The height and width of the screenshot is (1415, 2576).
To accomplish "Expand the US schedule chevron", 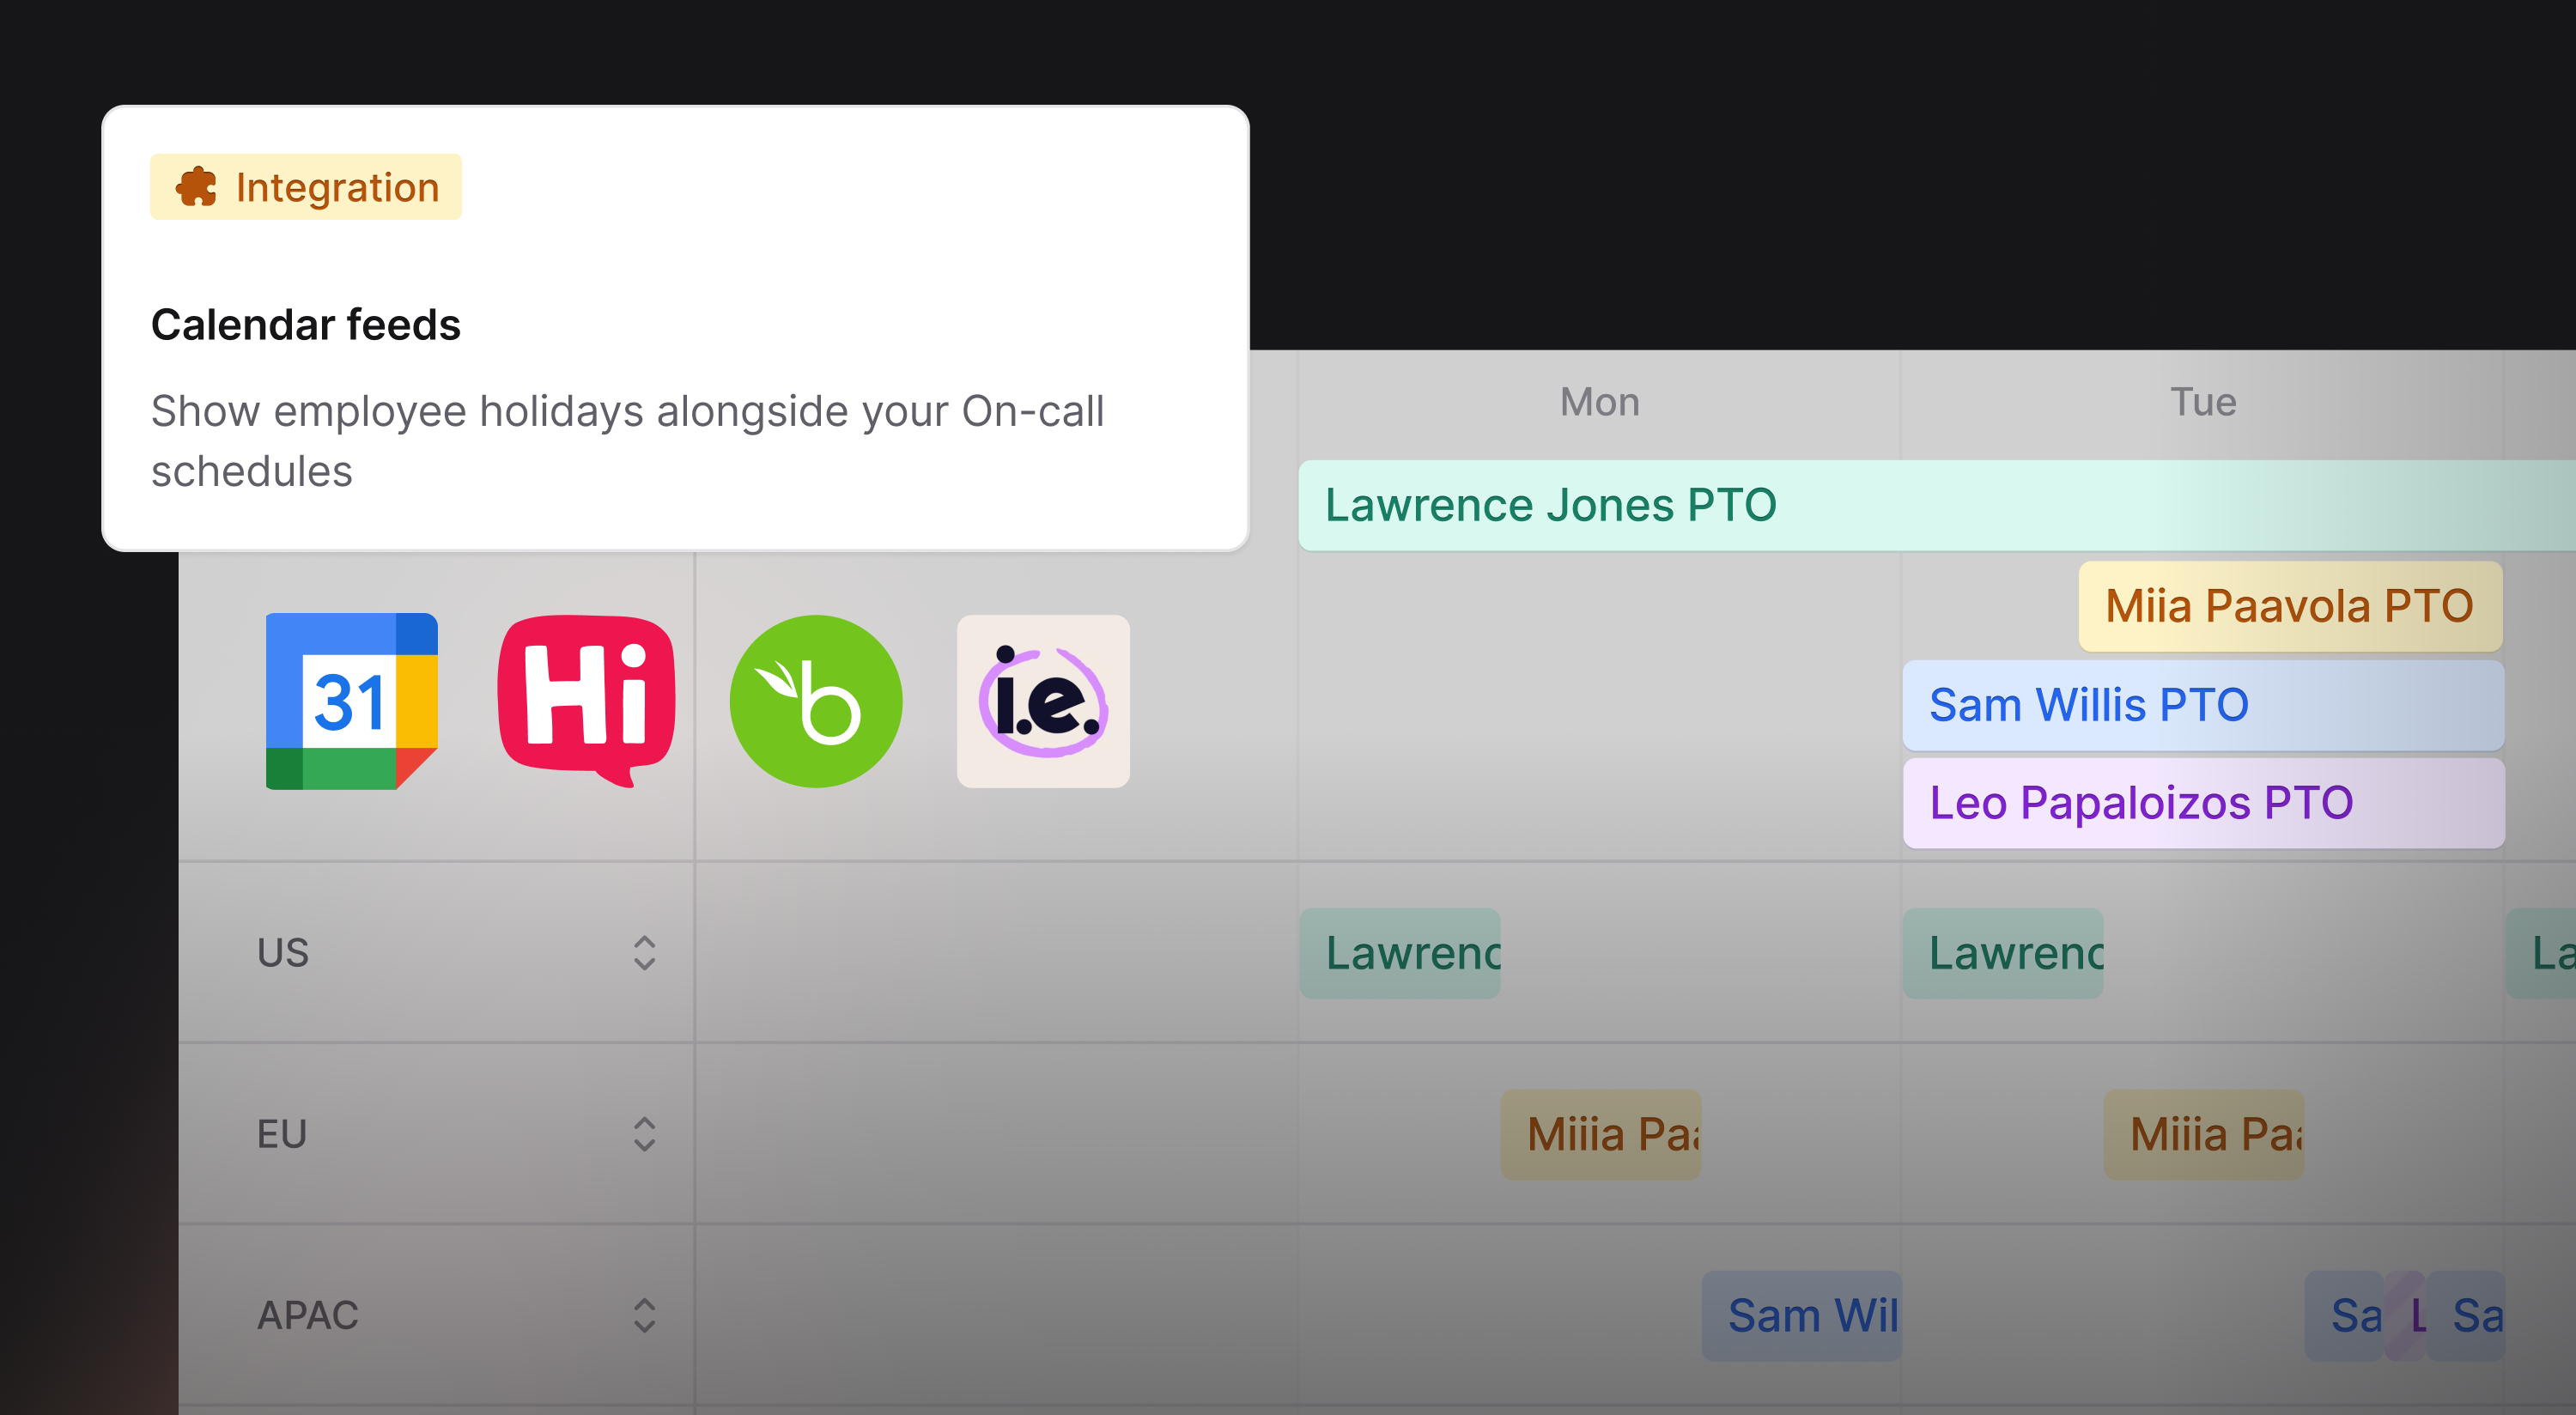I will tap(644, 953).
